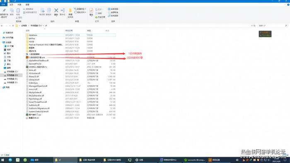Open the address bar history dropdown
290x163 pixels.
(x=252, y=26)
